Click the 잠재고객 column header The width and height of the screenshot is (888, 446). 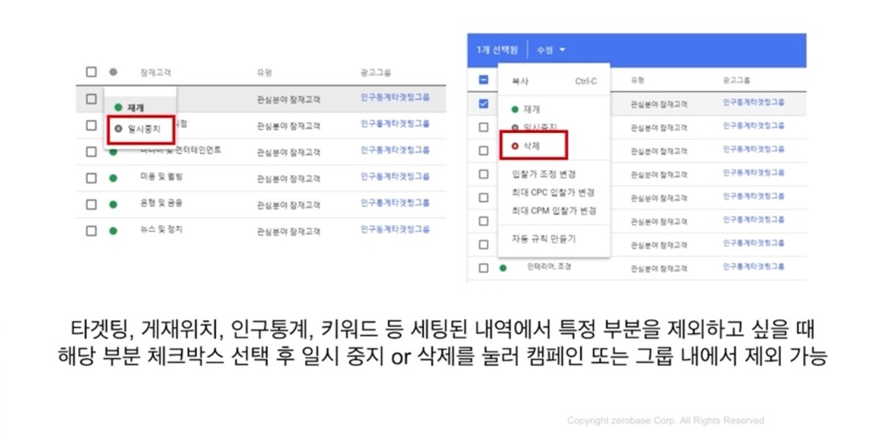pyautogui.click(x=156, y=72)
